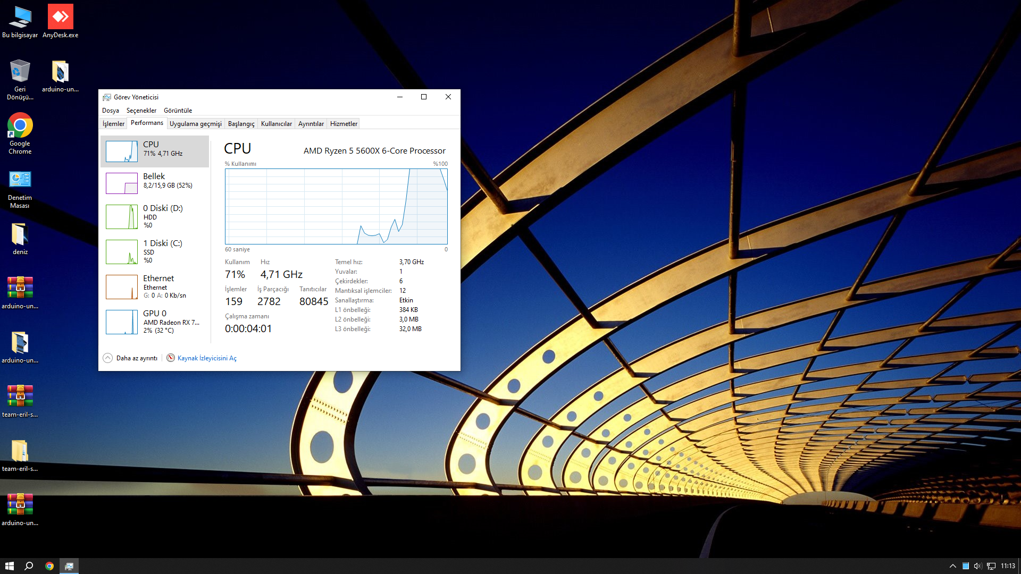
Task: Minimize the Görev Yöneticisi window
Action: coord(400,97)
